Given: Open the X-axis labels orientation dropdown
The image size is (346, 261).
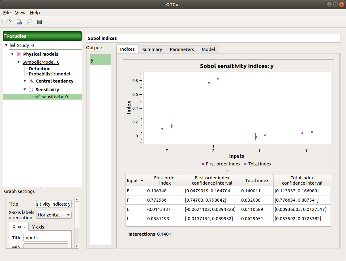Looking at the screenshot, I should (53, 215).
